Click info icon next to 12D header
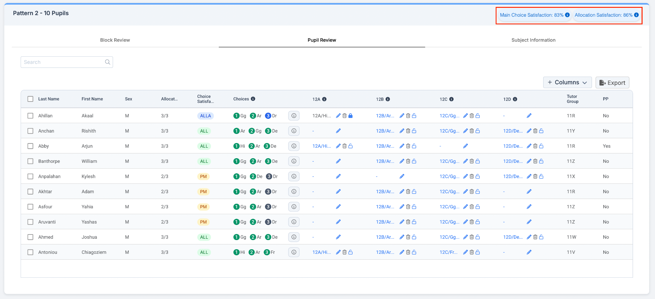 pos(515,99)
